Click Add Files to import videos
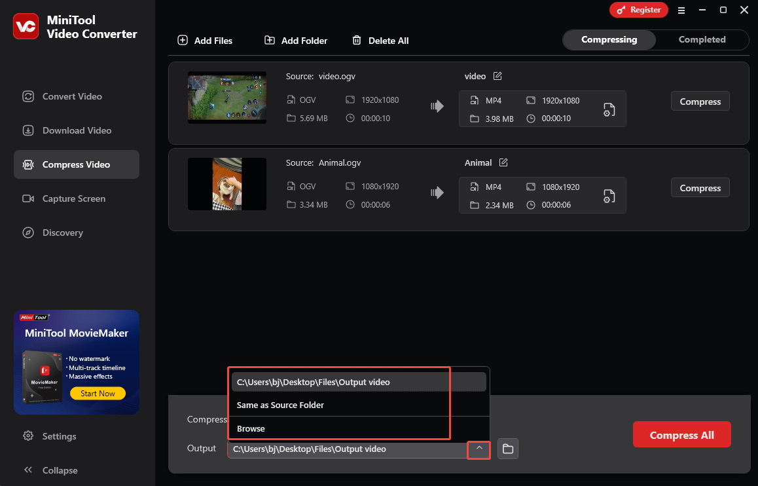This screenshot has height=486, width=758. coord(205,40)
